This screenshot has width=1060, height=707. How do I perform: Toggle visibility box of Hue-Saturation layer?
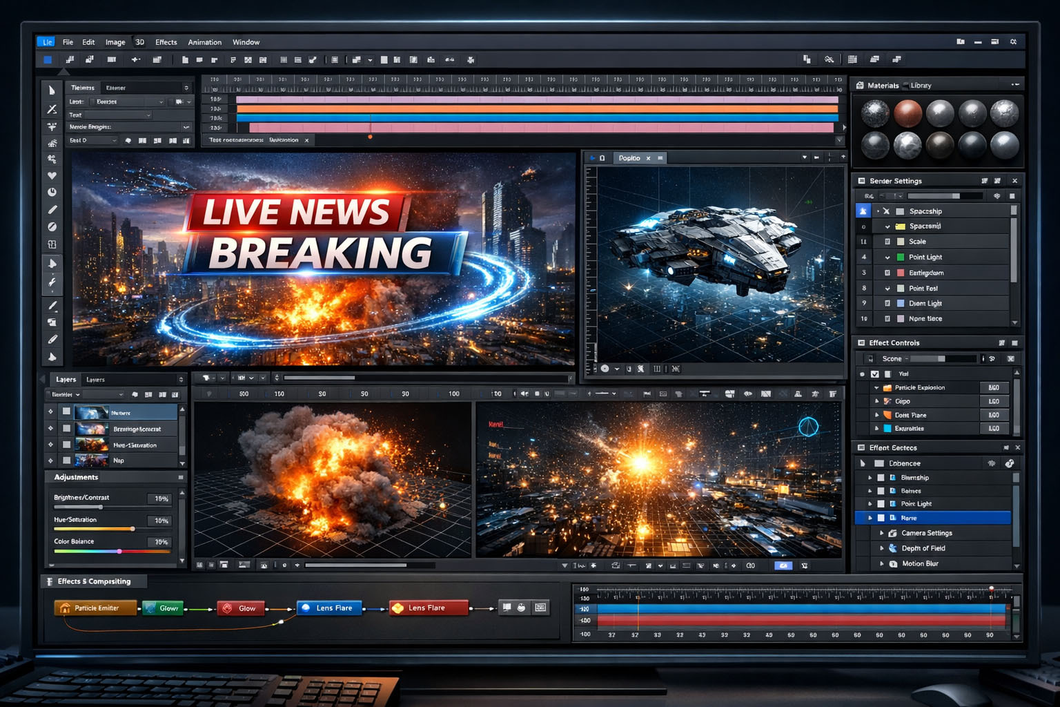click(x=66, y=445)
